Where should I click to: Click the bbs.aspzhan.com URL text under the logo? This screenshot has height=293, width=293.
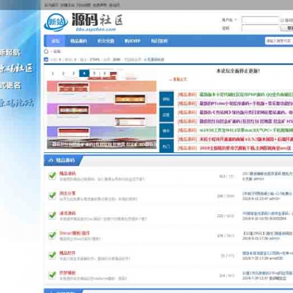(x=96, y=29)
